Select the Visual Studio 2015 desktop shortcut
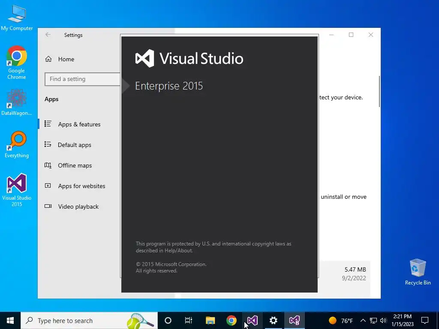 (17, 190)
